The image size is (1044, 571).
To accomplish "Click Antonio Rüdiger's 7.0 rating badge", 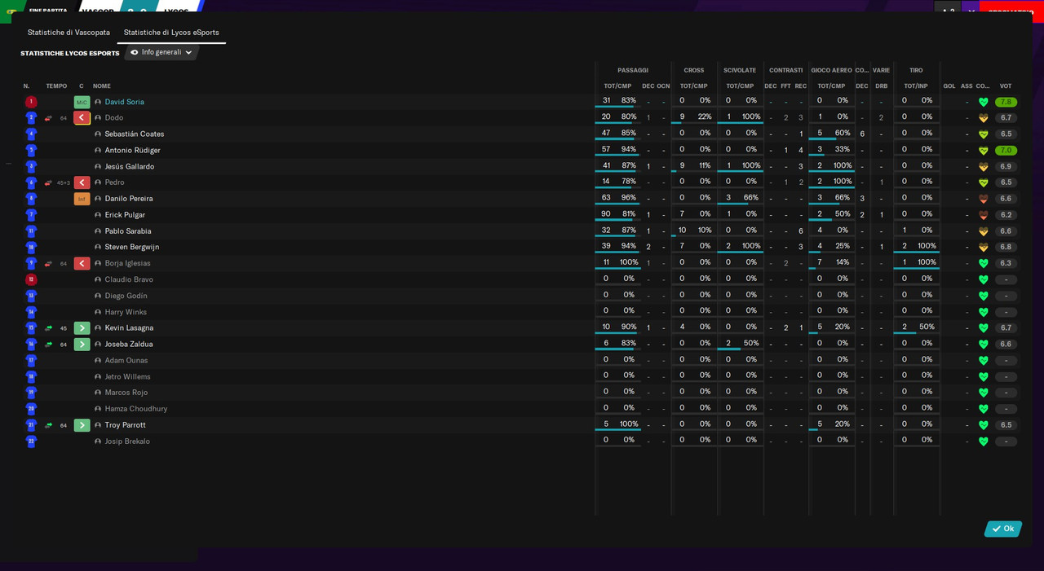I will 1006,150.
